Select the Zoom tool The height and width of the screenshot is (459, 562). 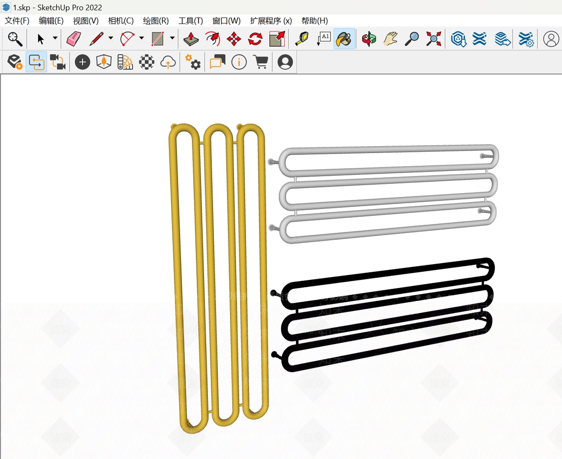[x=412, y=39]
